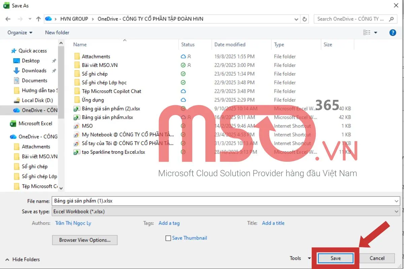404x269 pixels.
Task: Change view layout icon
Action: pyautogui.click(x=367, y=33)
